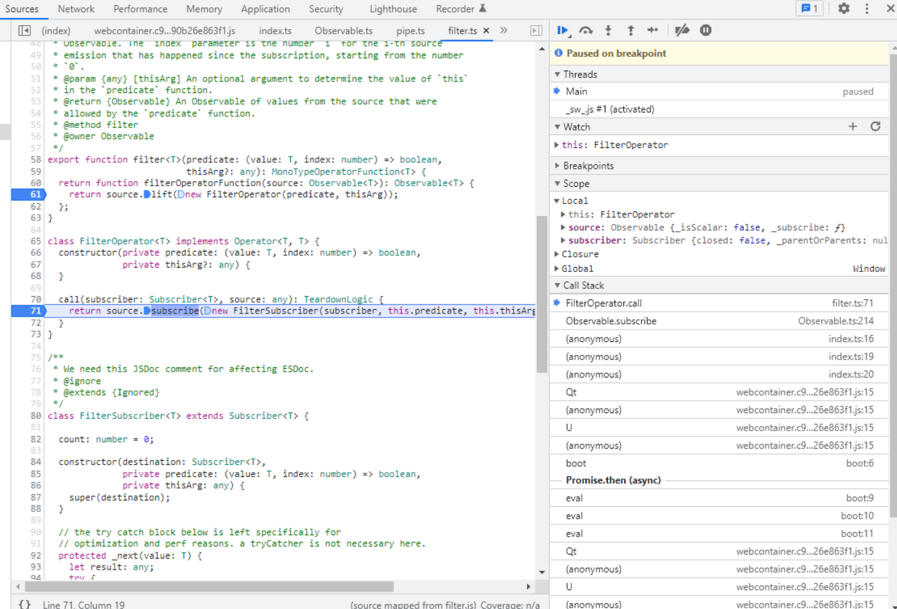
Task: Click the Step out of function icon
Action: (631, 30)
